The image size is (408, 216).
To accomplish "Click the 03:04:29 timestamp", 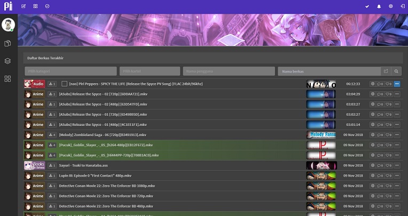I will [x=353, y=94].
